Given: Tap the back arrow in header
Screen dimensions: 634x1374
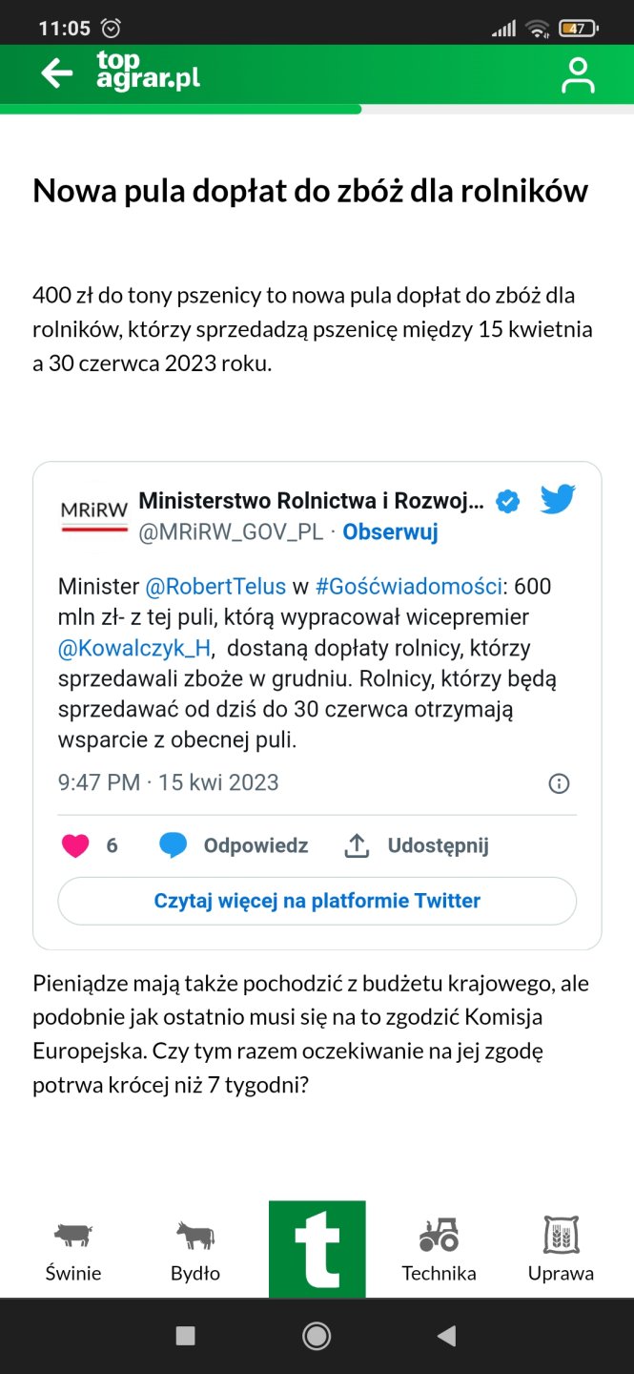Looking at the screenshot, I should (57, 73).
